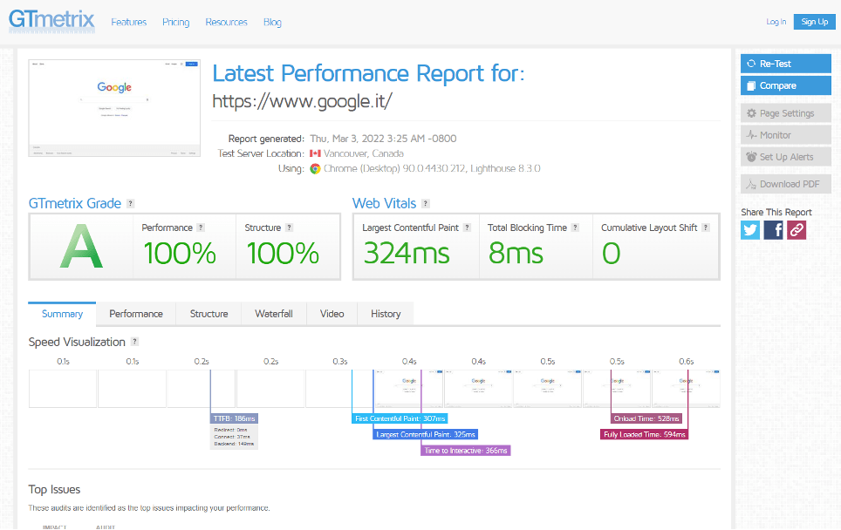The height and width of the screenshot is (530, 841).
Task: Open the History tab
Action: click(386, 314)
